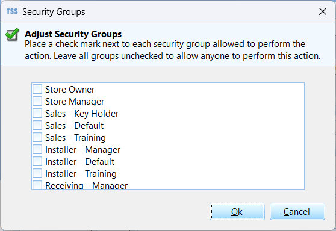This screenshot has height=231, width=336.
Task: Tick the Sales - Key Holder checkbox
Action: pyautogui.click(x=37, y=113)
